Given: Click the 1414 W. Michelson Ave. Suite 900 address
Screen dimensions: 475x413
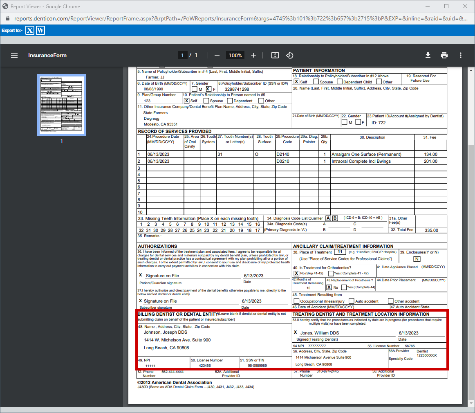Looking at the screenshot, I should (x=177, y=340).
